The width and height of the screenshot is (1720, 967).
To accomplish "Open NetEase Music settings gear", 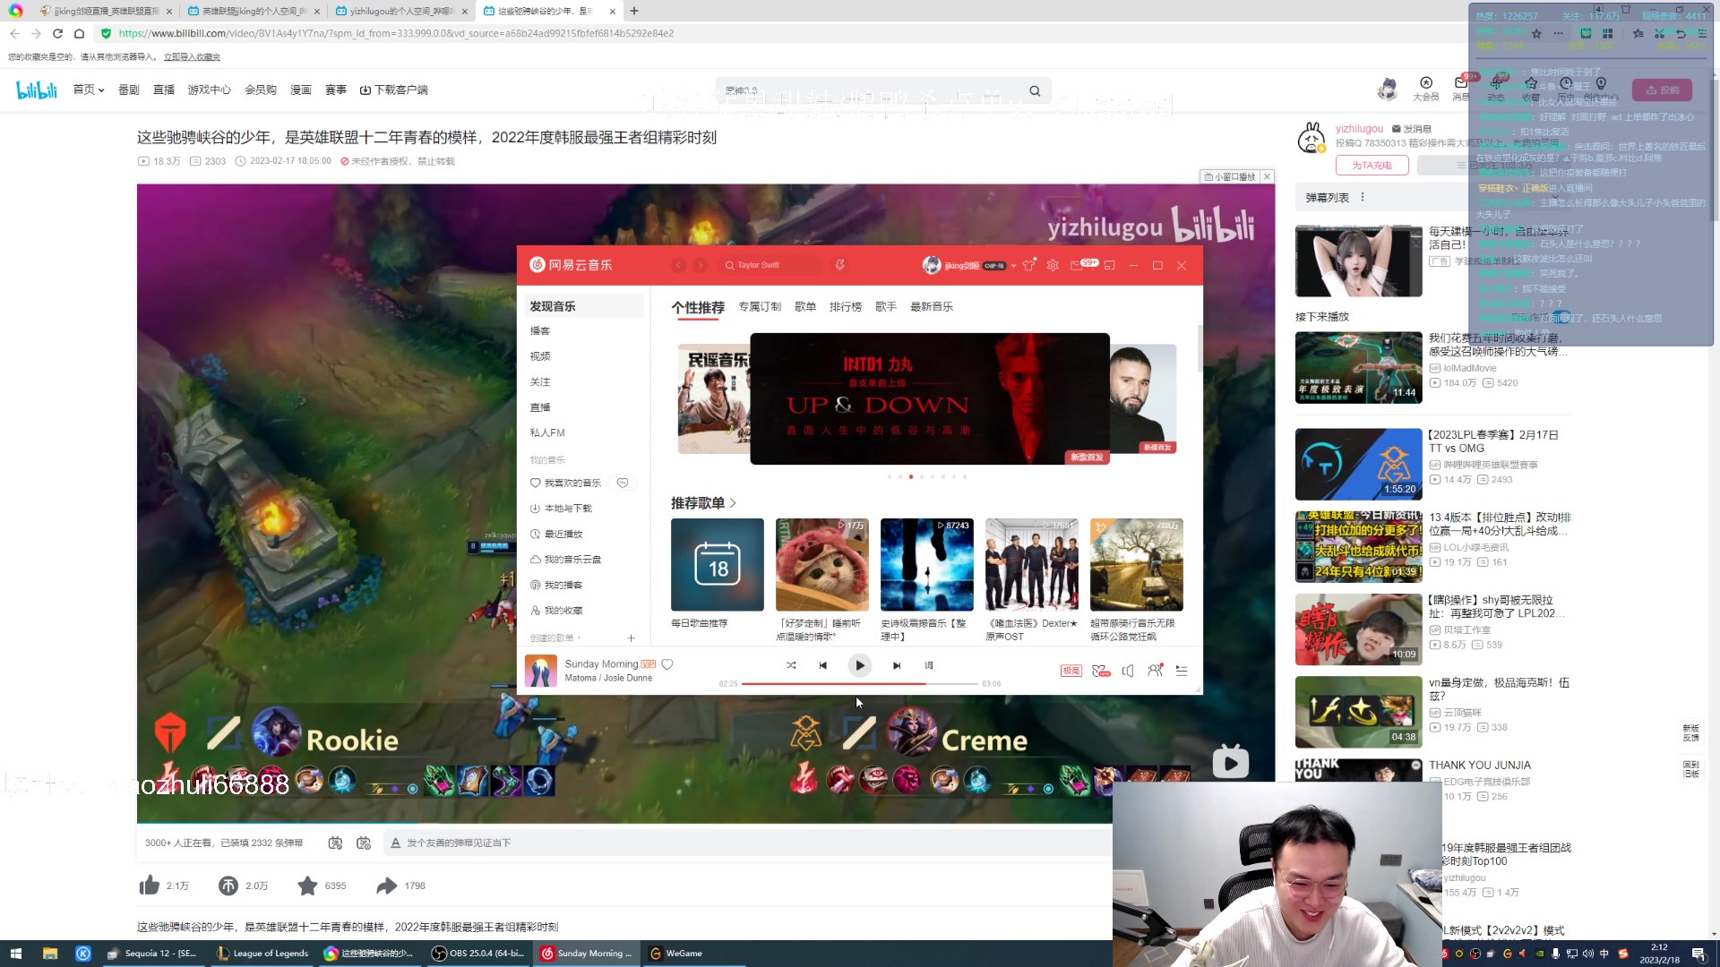I will click(1053, 265).
